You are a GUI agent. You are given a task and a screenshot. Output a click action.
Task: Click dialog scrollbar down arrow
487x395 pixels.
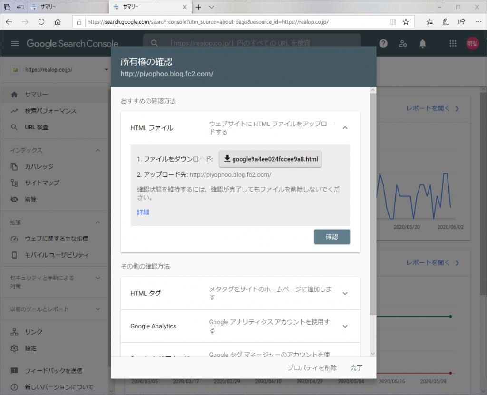click(373, 353)
